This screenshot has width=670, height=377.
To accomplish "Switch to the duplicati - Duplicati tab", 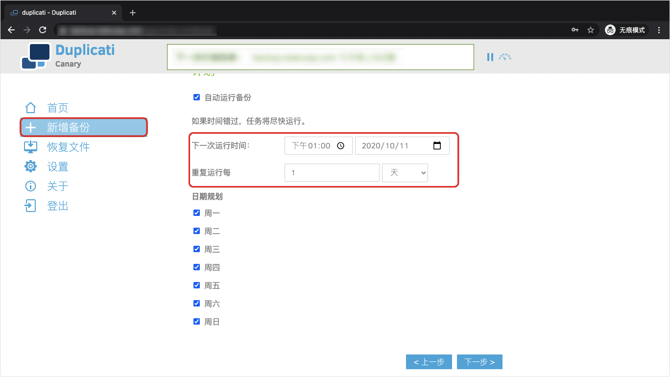I will click(63, 13).
